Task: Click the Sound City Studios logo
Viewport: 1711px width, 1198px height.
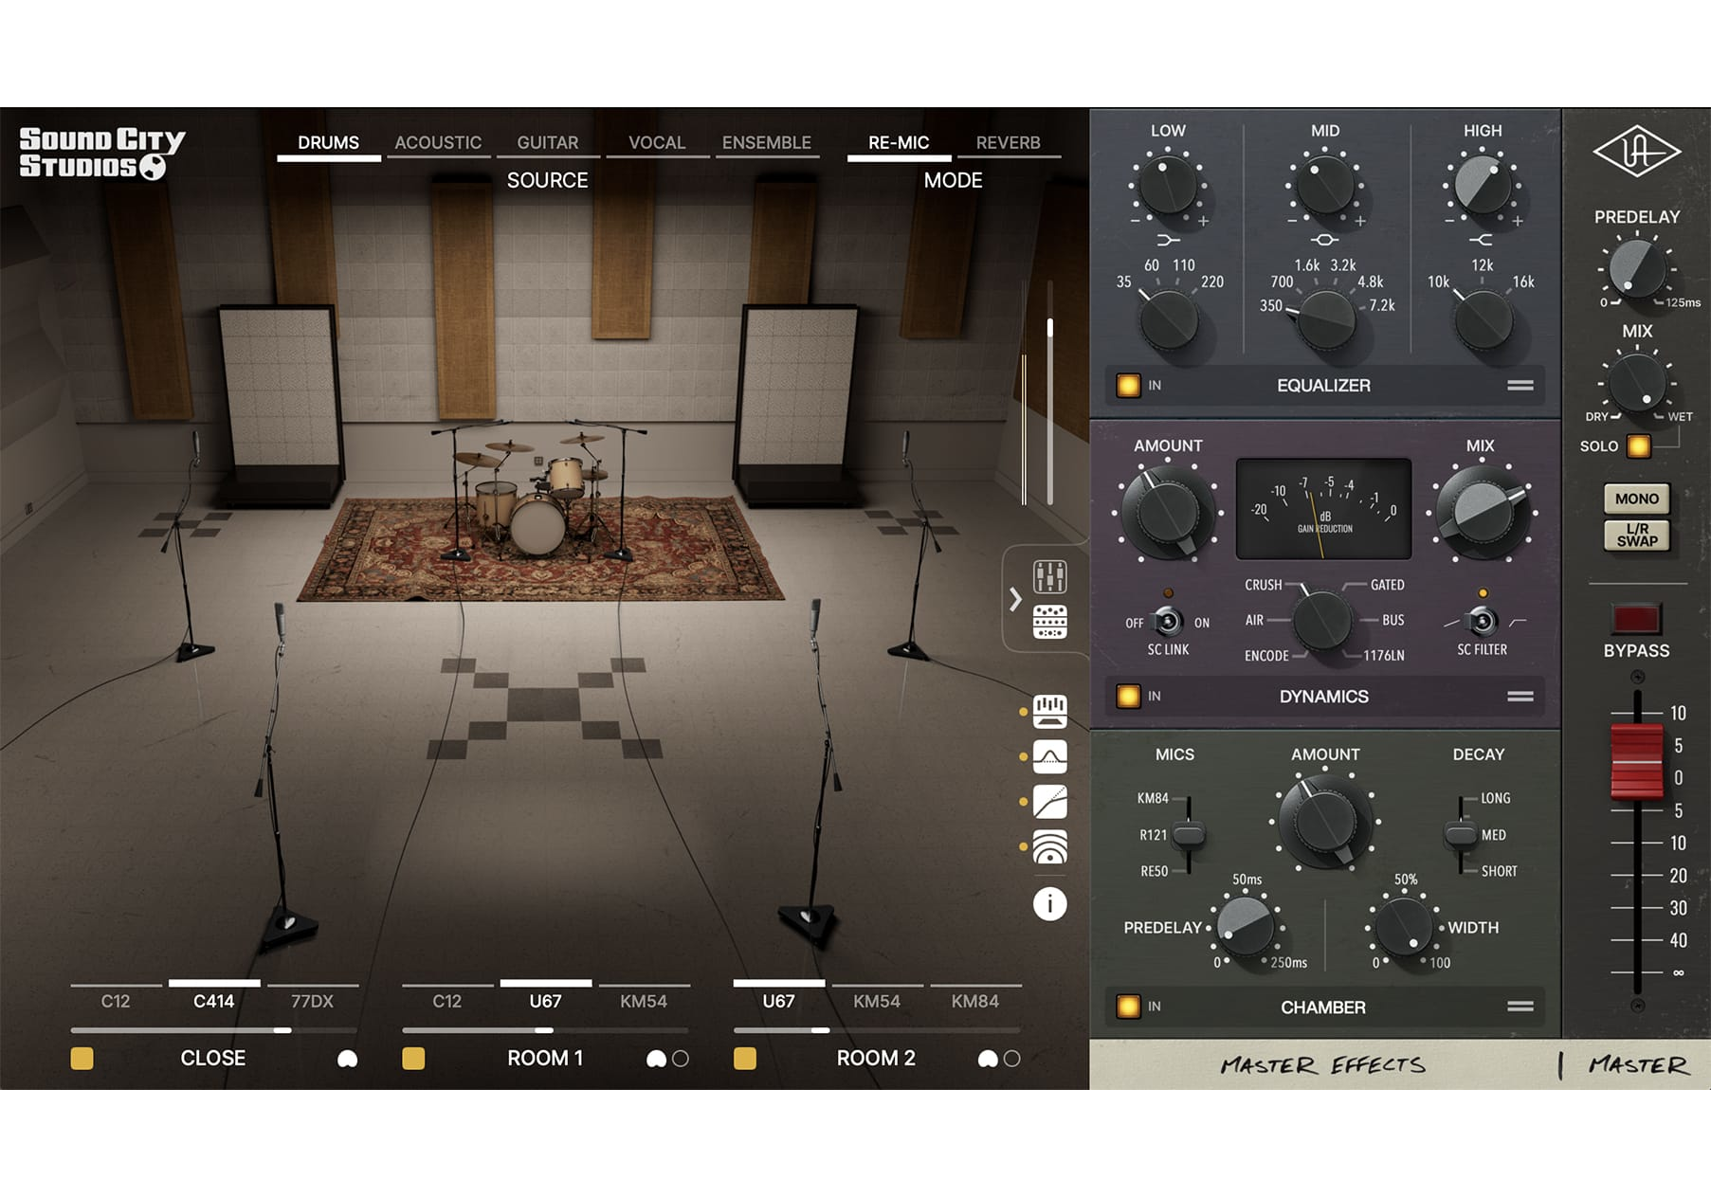Action: 101,153
